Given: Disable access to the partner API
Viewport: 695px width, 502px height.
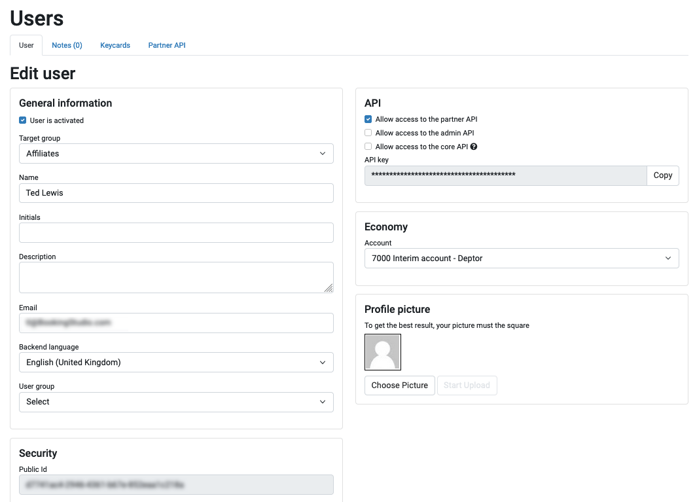Looking at the screenshot, I should tap(368, 119).
